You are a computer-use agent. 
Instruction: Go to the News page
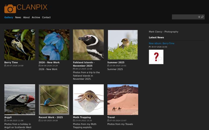pyautogui.click(x=18, y=17)
